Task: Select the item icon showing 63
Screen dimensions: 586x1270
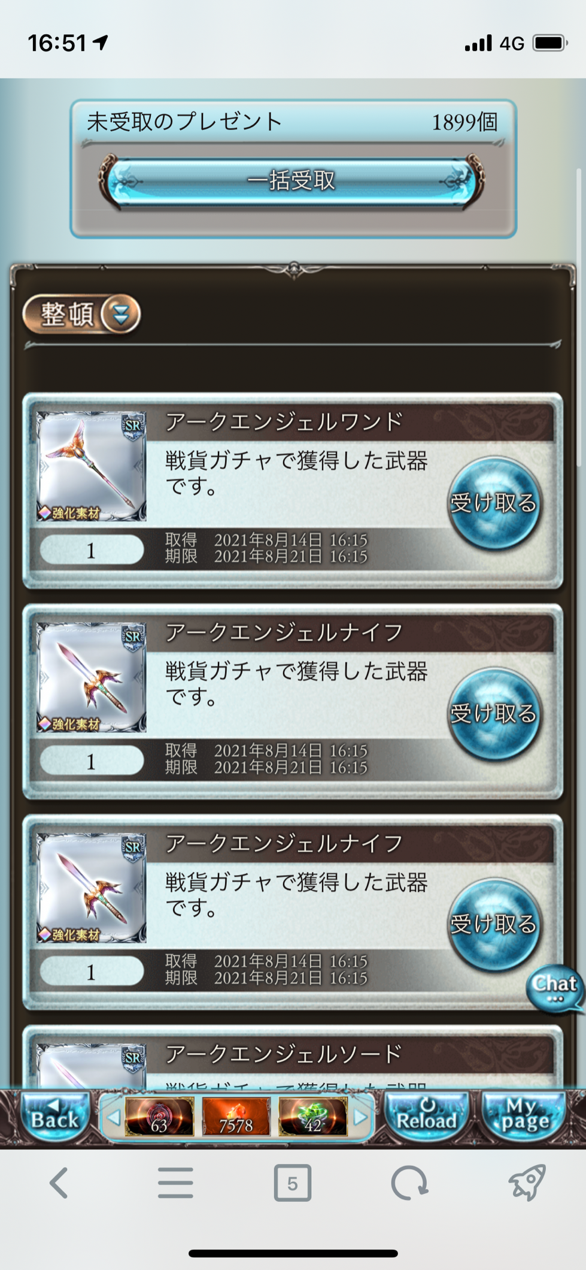Action: 159,1117
